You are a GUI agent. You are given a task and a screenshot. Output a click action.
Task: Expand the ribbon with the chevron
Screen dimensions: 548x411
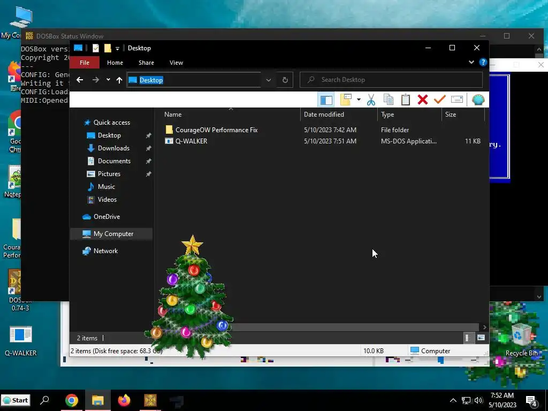coord(471,62)
